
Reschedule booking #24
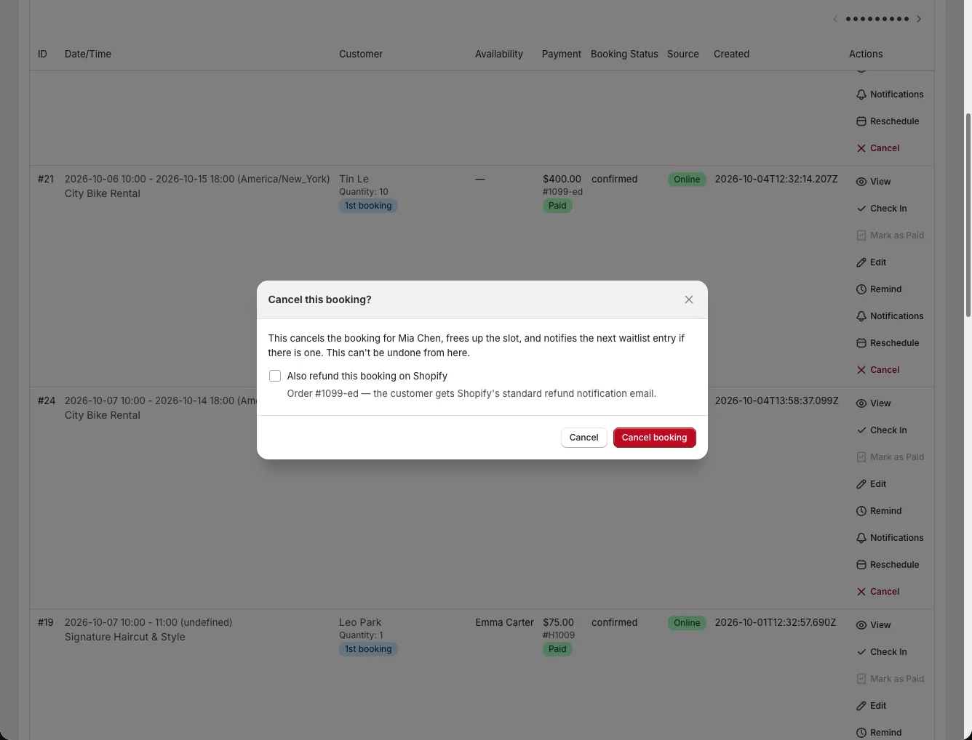pyautogui.click(x=888, y=565)
